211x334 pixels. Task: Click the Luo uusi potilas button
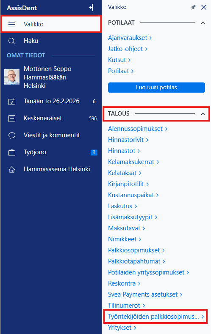(156, 88)
